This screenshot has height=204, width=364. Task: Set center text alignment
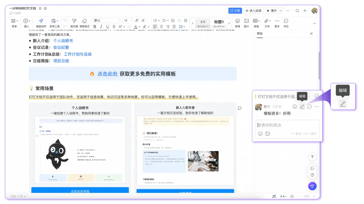(x=161, y=27)
